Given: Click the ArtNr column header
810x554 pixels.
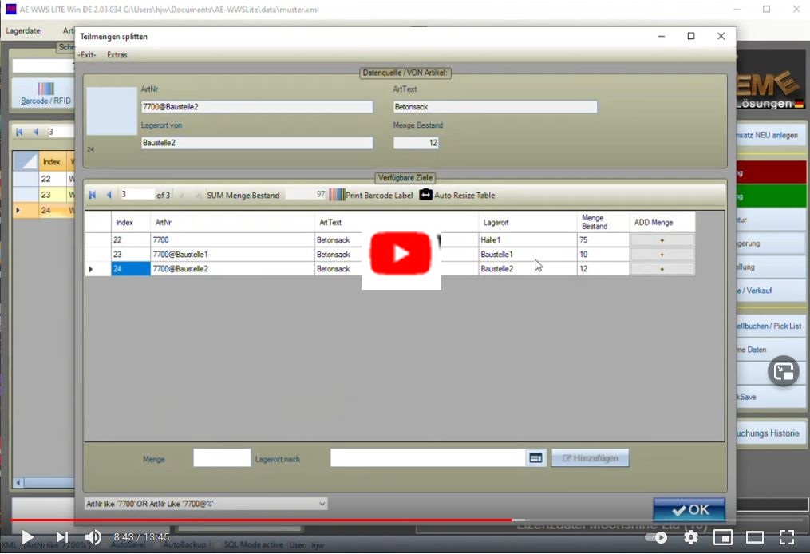Looking at the screenshot, I should coord(232,222).
